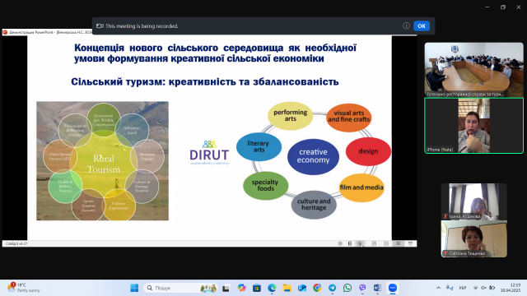
Task: Launch Viber from the taskbar
Action: (362, 288)
